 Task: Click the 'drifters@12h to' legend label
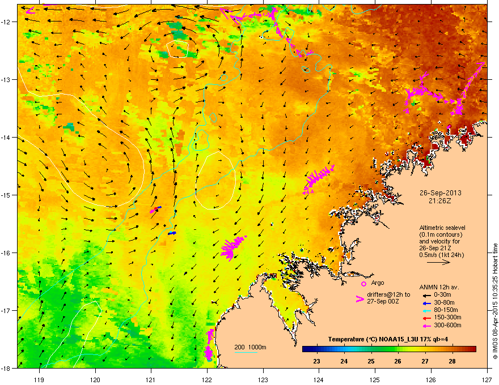click(388, 294)
